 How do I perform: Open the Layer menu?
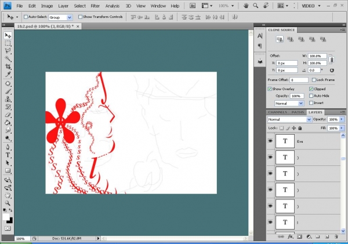tap(63, 6)
